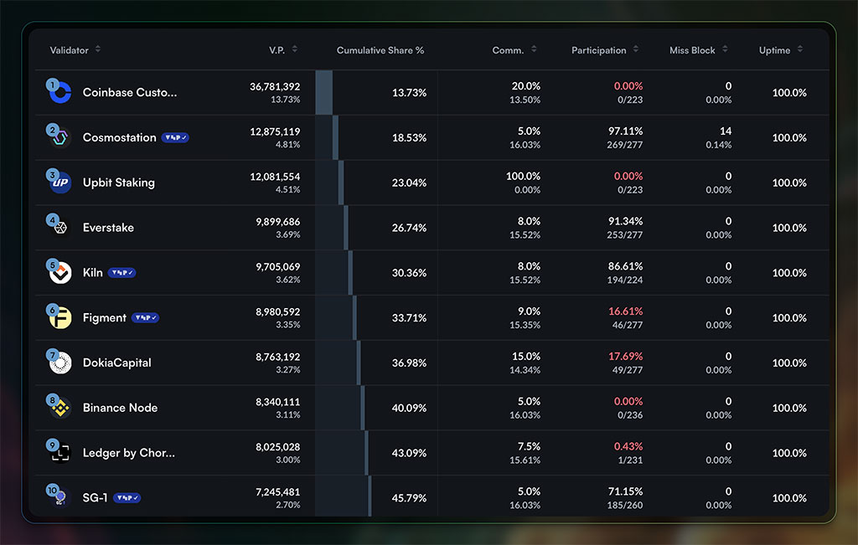Click the Miss Block column header label
The width and height of the screenshot is (858, 545).
point(692,50)
